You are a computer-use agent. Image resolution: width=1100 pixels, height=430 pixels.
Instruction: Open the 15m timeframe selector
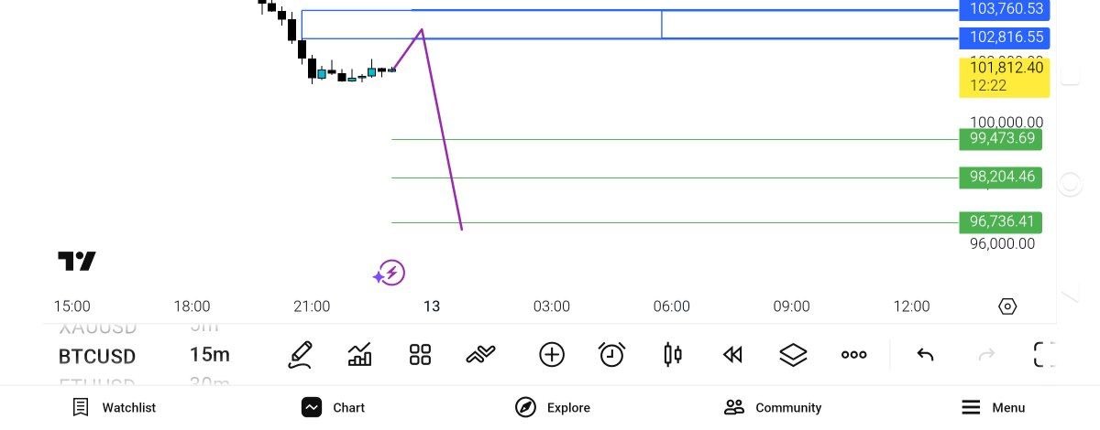click(x=210, y=355)
